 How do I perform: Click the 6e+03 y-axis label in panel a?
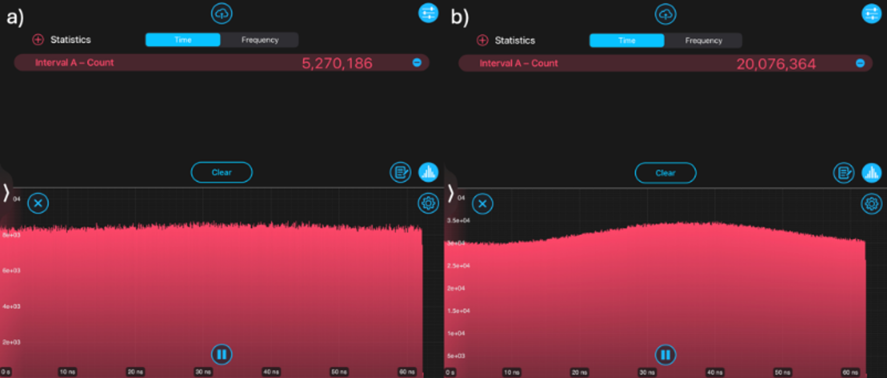pos(11,271)
